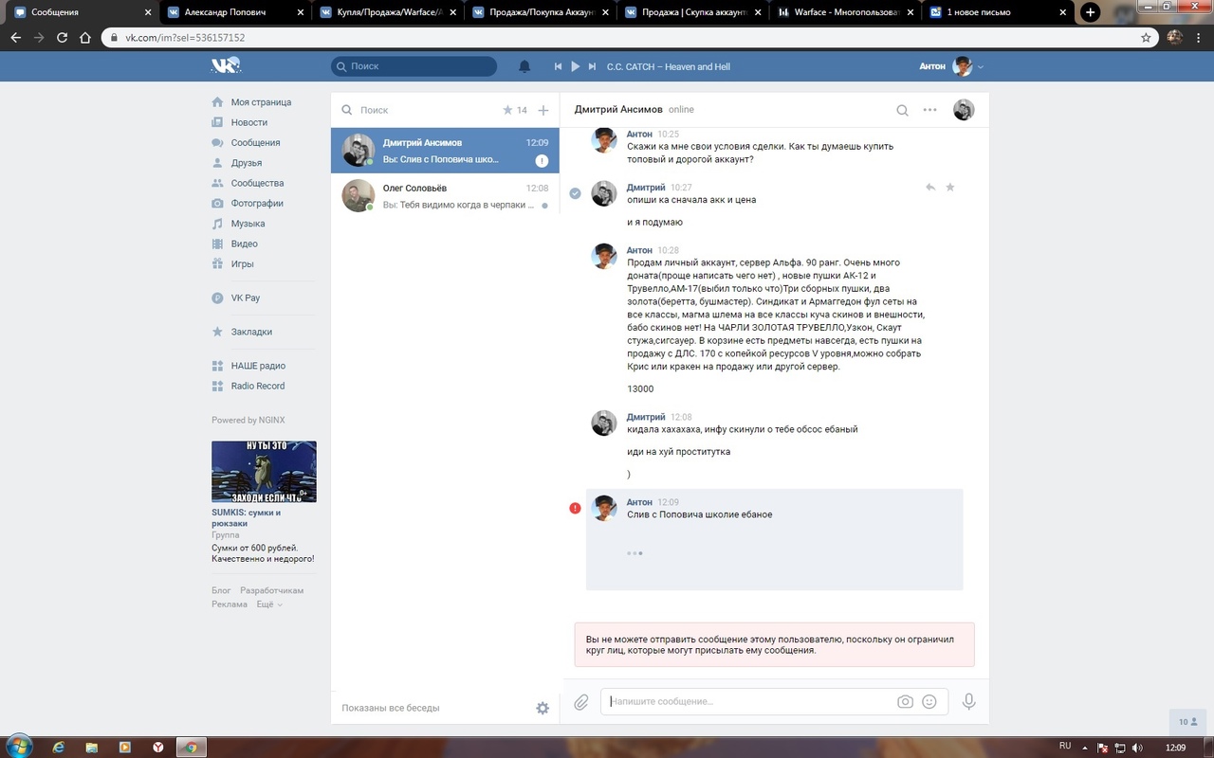Attach a photo using camera icon

[x=905, y=702]
